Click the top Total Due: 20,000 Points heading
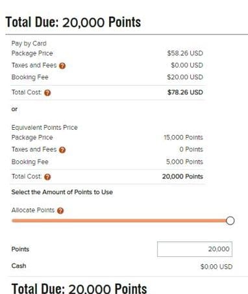This screenshot has width=248, height=294. coord(73,22)
